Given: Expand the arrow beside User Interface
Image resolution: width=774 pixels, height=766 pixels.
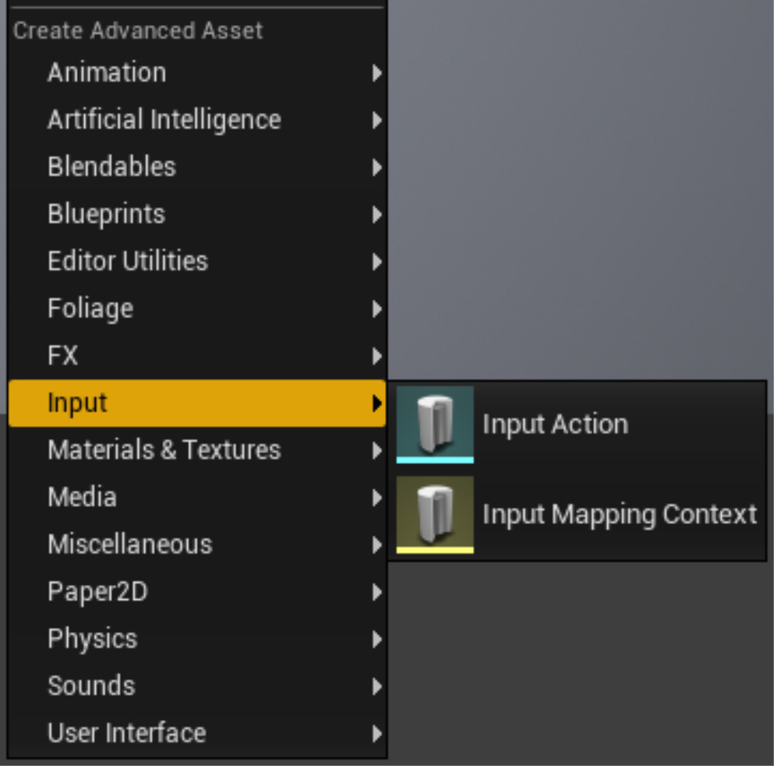Looking at the screenshot, I should coord(377,733).
